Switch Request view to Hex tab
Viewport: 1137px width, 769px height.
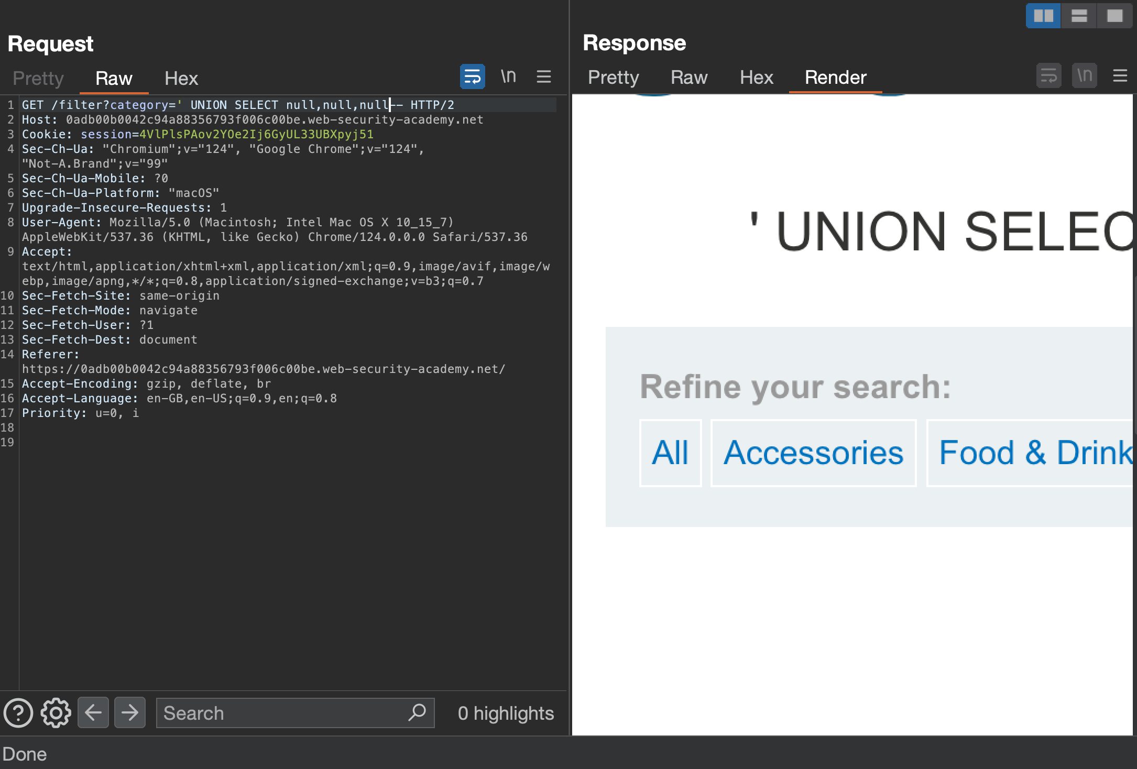[181, 79]
